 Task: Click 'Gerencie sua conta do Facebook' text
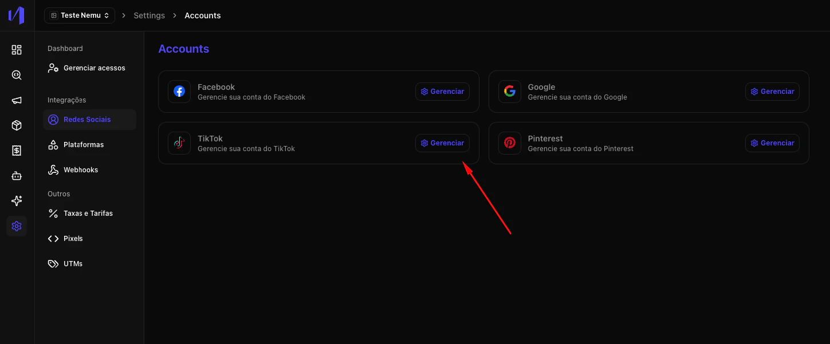[x=251, y=97]
